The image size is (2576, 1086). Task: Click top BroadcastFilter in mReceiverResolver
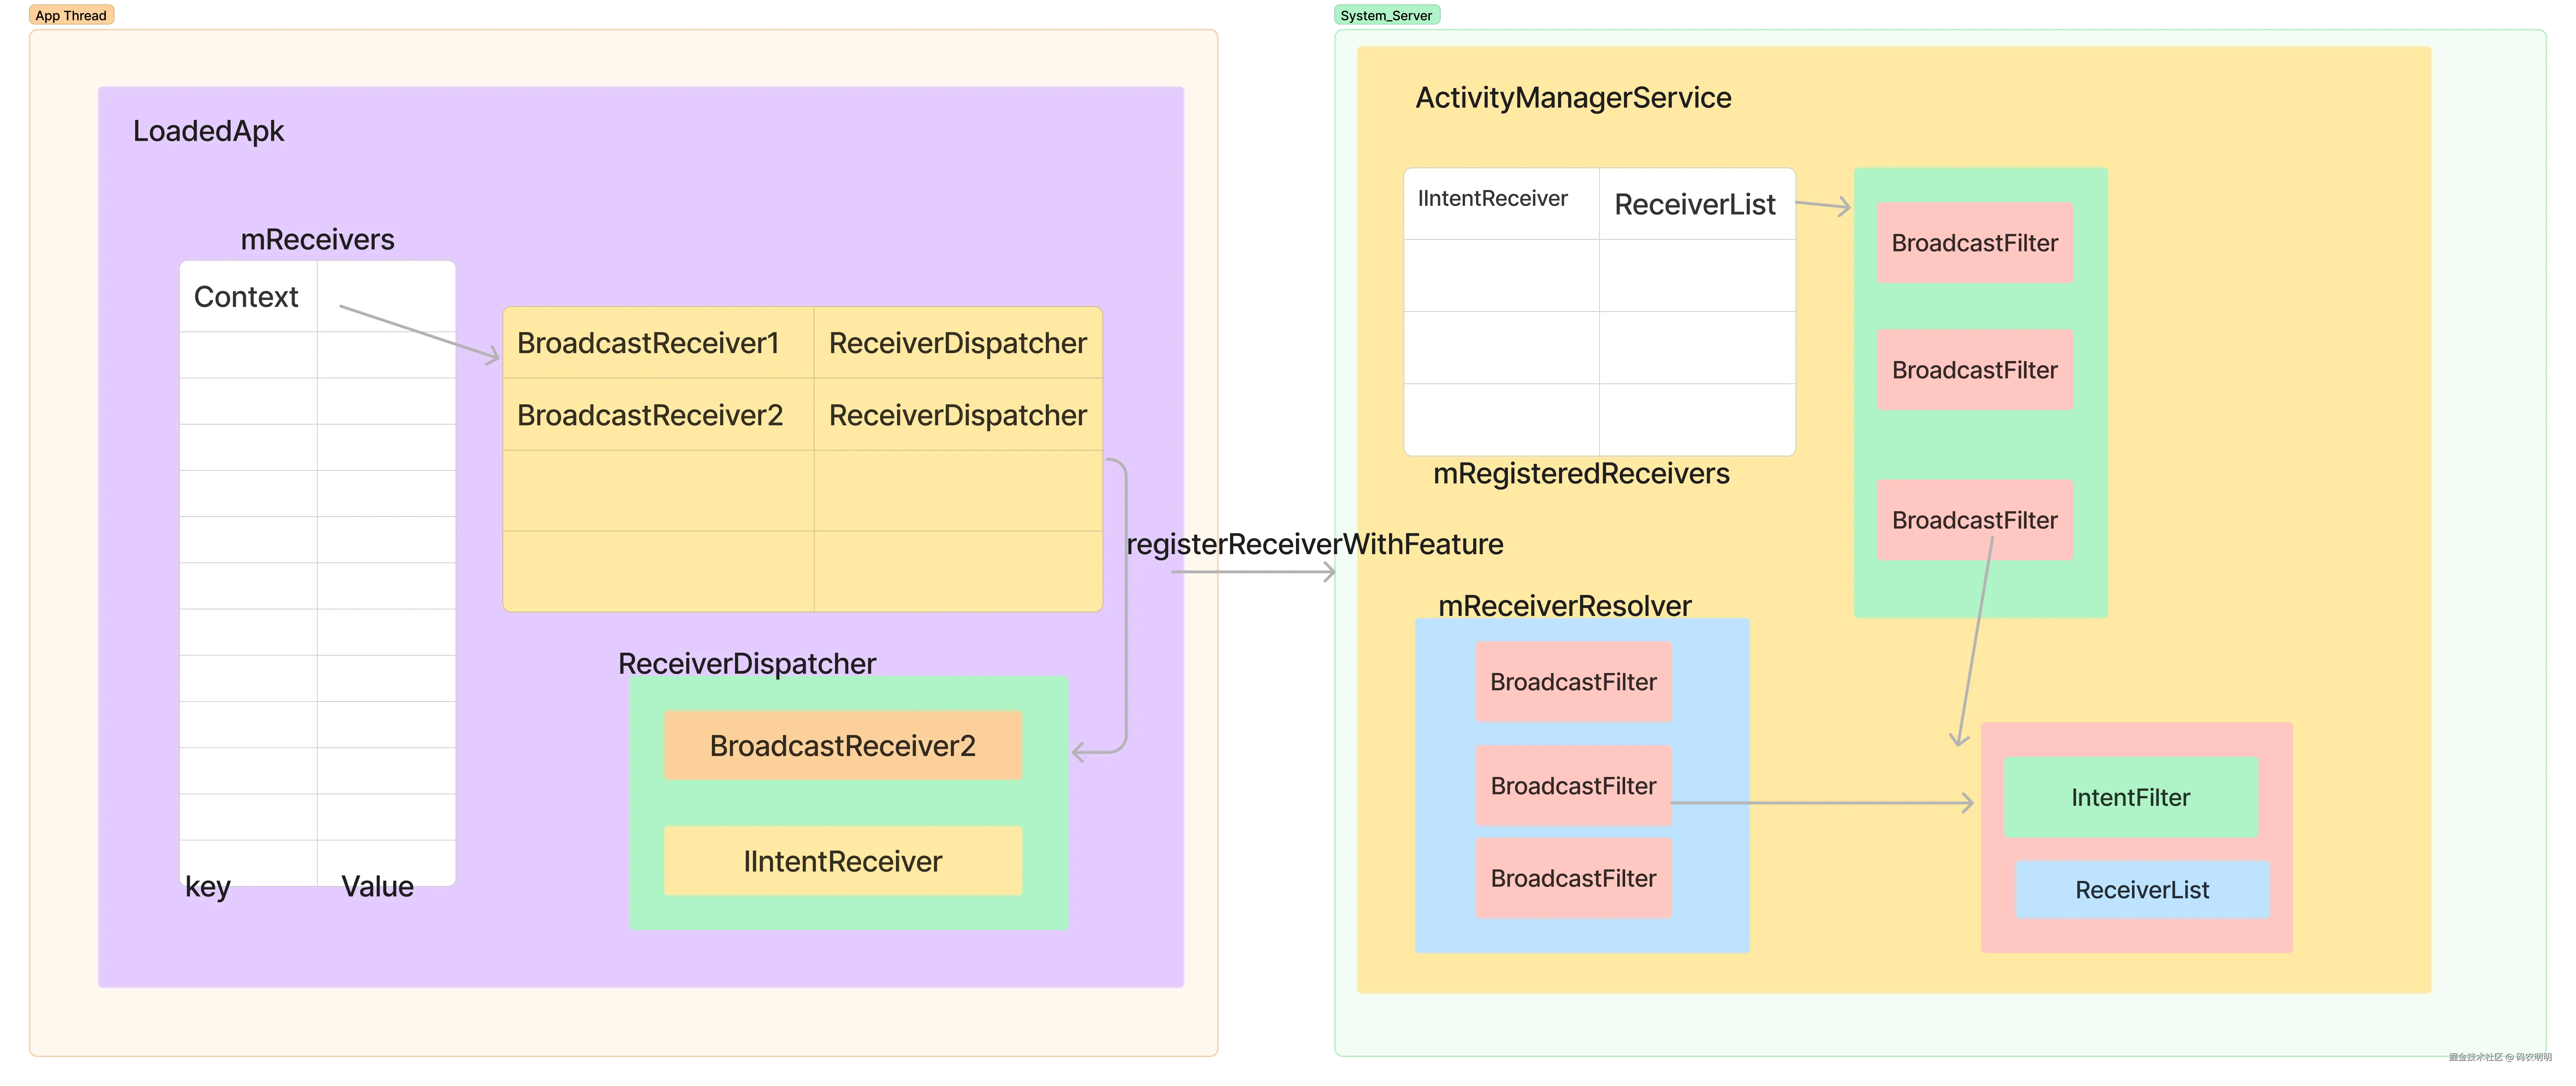(x=1573, y=682)
